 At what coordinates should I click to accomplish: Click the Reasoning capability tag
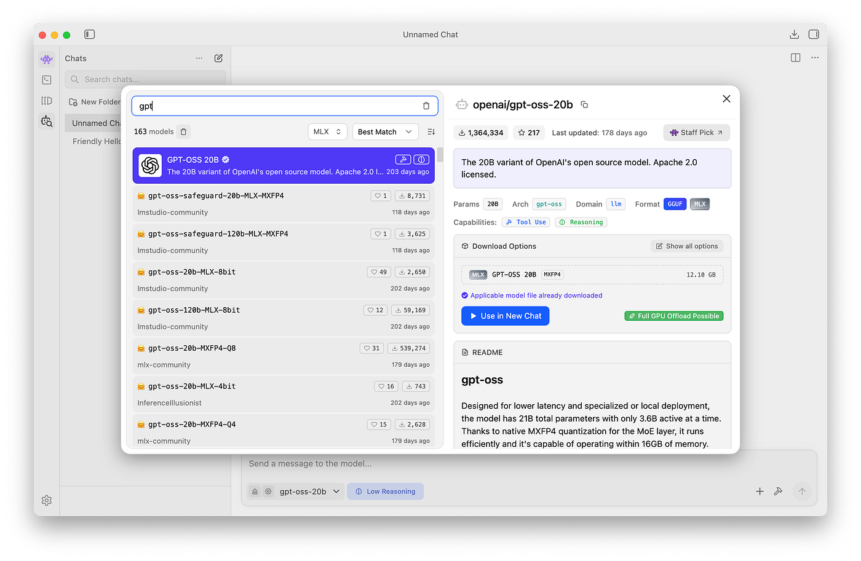pos(581,222)
